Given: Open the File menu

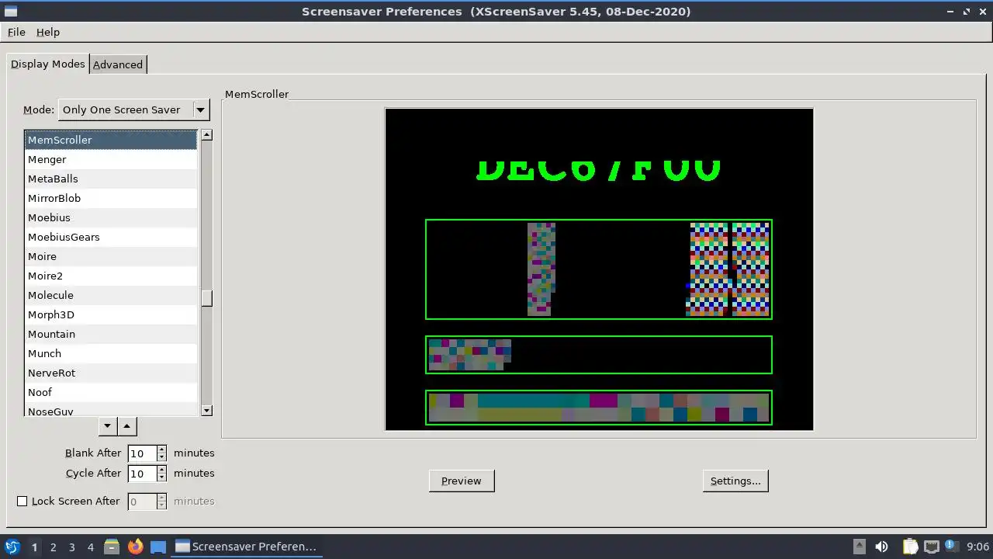Looking at the screenshot, I should click(x=16, y=32).
